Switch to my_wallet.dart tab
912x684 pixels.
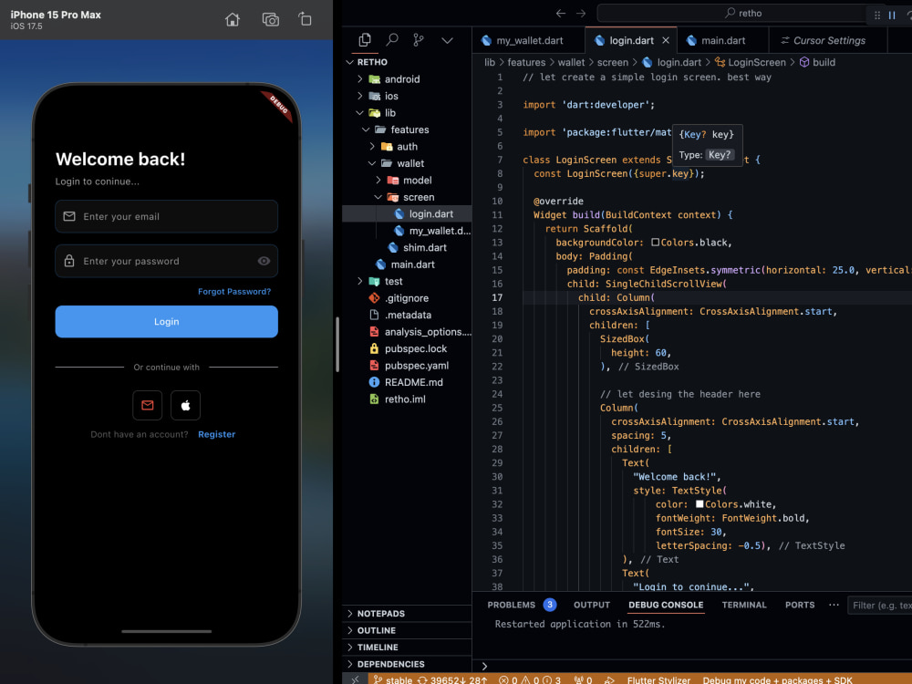click(529, 40)
